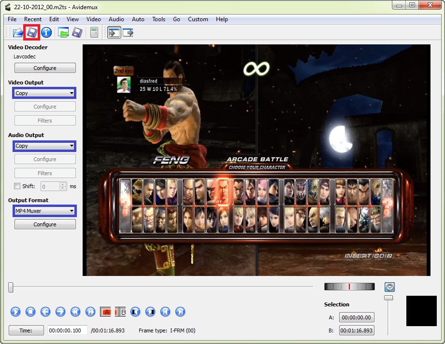
Task: Open the Video Output codec dropdown
Action: pyautogui.click(x=44, y=93)
